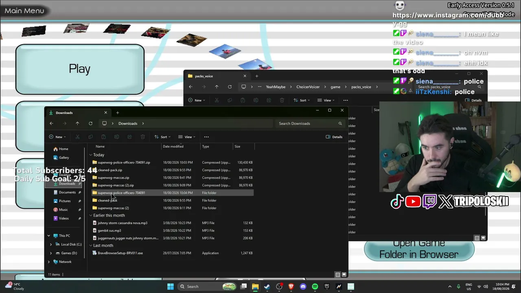The width and height of the screenshot is (521, 293).
Task: Go back in the packs_voice window
Action: pyautogui.click(x=190, y=87)
